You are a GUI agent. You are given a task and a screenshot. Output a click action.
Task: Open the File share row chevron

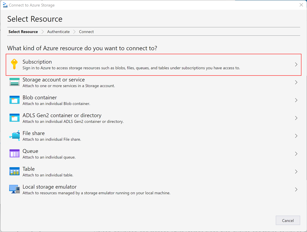click(x=296, y=136)
